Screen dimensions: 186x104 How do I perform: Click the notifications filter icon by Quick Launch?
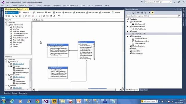point(142,2)
